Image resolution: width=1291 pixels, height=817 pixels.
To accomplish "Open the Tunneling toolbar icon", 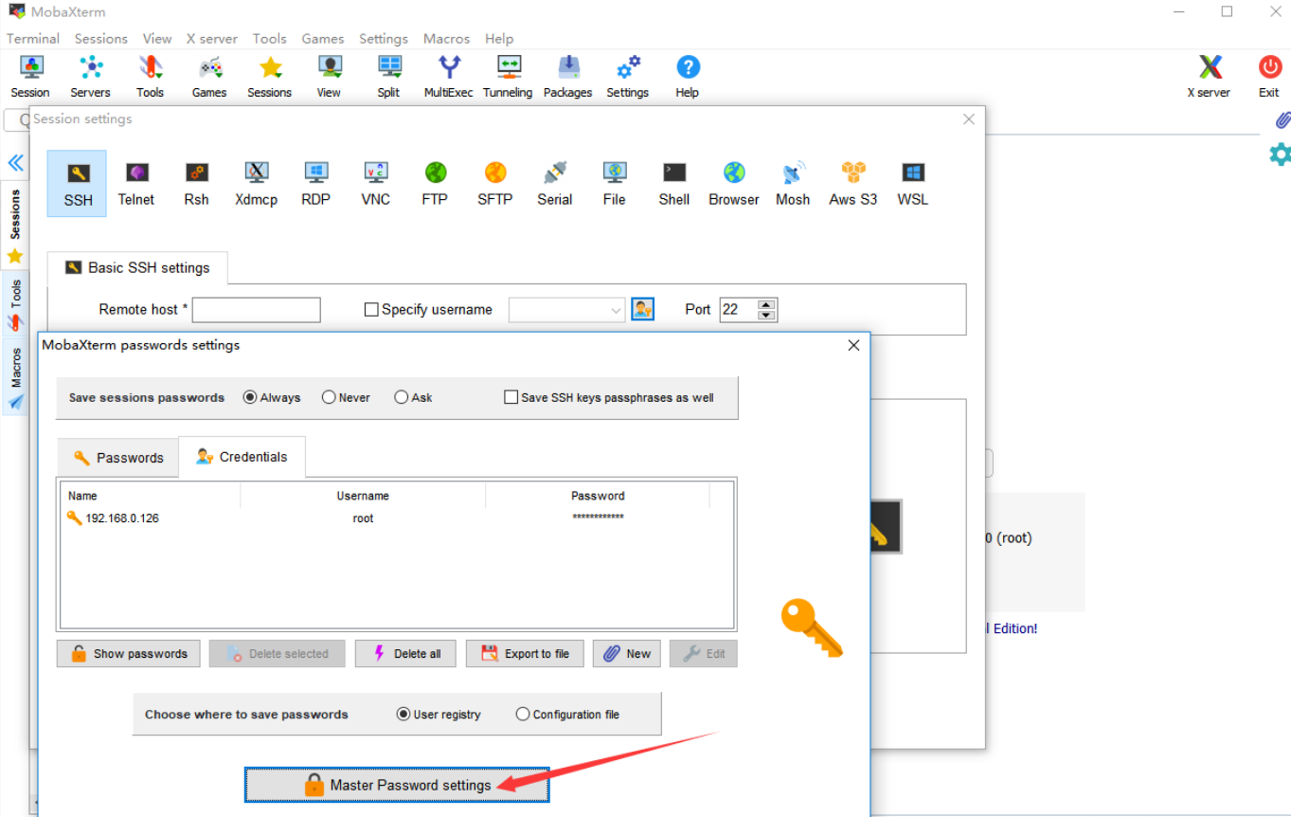I will point(508,76).
